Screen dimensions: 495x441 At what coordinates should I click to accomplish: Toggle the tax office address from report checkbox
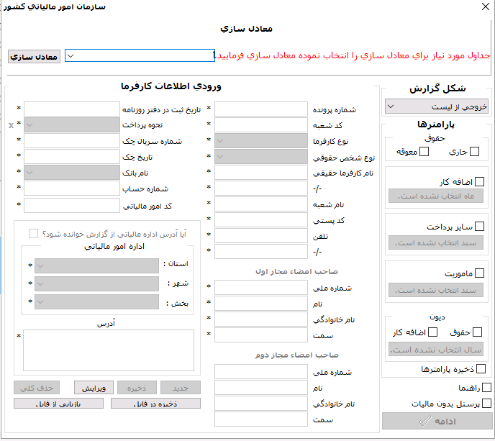33,234
